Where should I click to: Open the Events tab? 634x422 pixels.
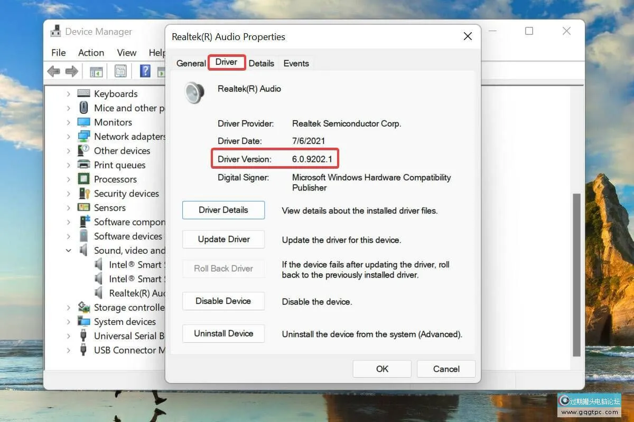[296, 63]
